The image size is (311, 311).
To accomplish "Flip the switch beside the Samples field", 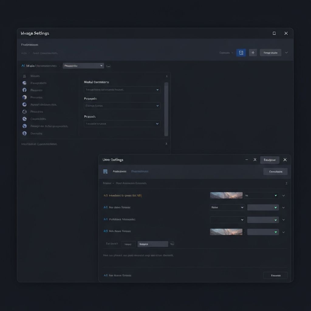I will [x=172, y=244].
